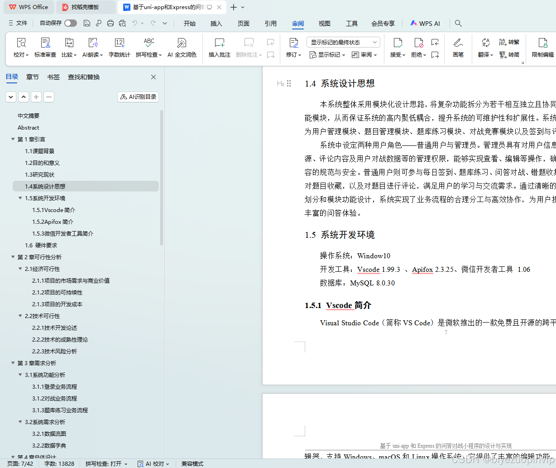Viewport: 556px width, 468px height.
Task: Switch to the 开始 ribbon tab
Action: (x=190, y=24)
